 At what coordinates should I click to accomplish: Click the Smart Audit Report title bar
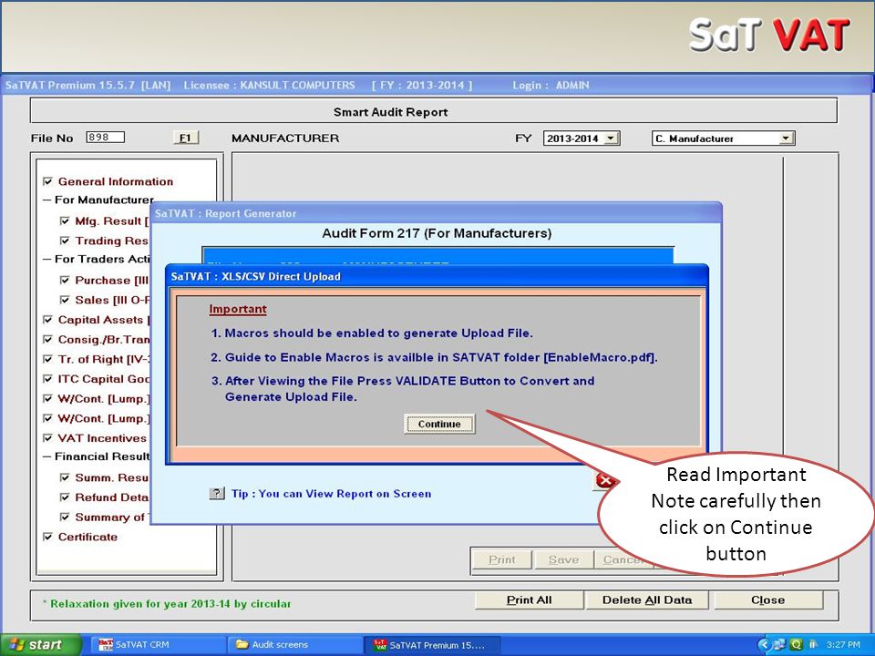pyautogui.click(x=434, y=111)
